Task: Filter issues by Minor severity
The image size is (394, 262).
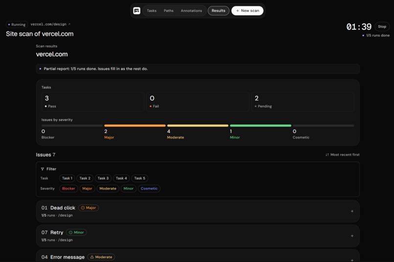Action: [x=129, y=188]
